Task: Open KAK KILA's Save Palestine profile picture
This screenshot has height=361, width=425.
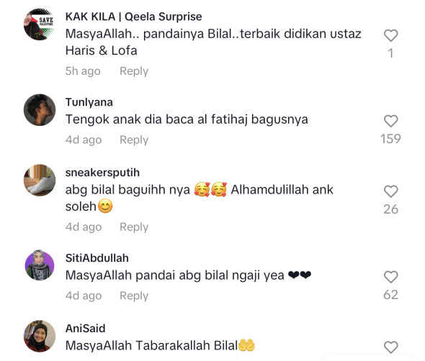Action: pyautogui.click(x=40, y=24)
